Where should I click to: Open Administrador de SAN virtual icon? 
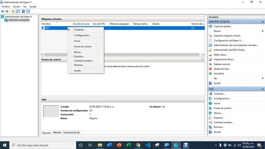[210, 50]
